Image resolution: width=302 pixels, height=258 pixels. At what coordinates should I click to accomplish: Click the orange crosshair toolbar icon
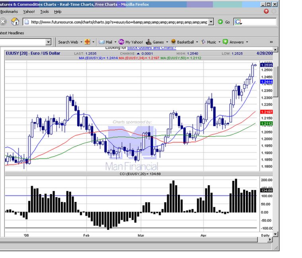click(x=87, y=42)
